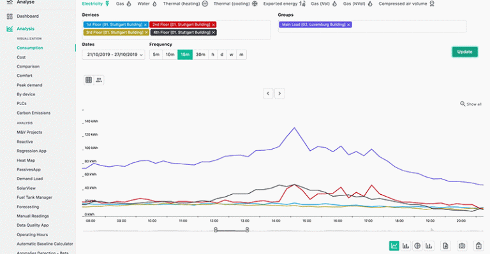Open the table grid view icon
Viewport: 490px width, 254px height.
click(89, 80)
